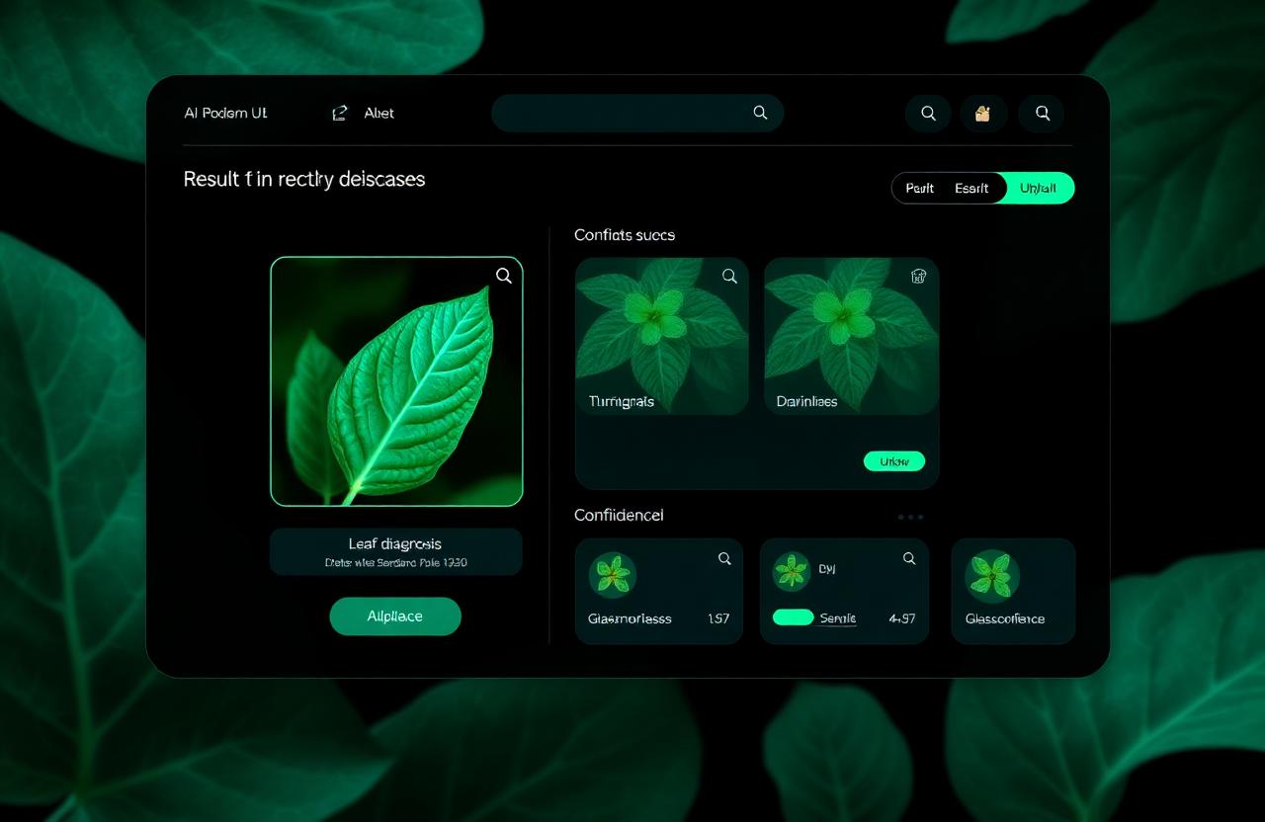This screenshot has height=822, width=1265.
Task: Click the Leaf diagnosis info card
Action: tap(396, 551)
